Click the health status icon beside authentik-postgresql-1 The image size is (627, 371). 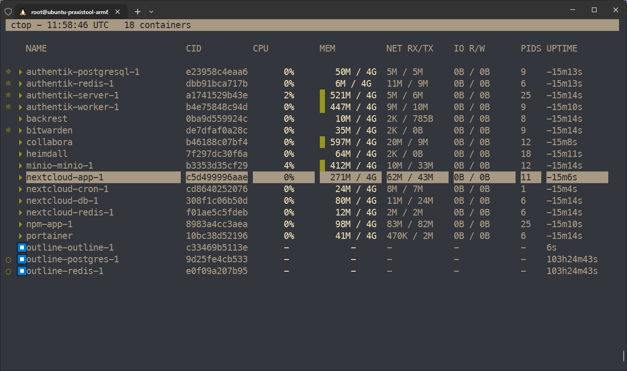pyautogui.click(x=8, y=72)
